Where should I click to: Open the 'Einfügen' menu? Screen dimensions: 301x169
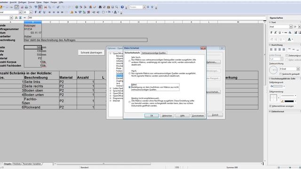click(x=22, y=2)
